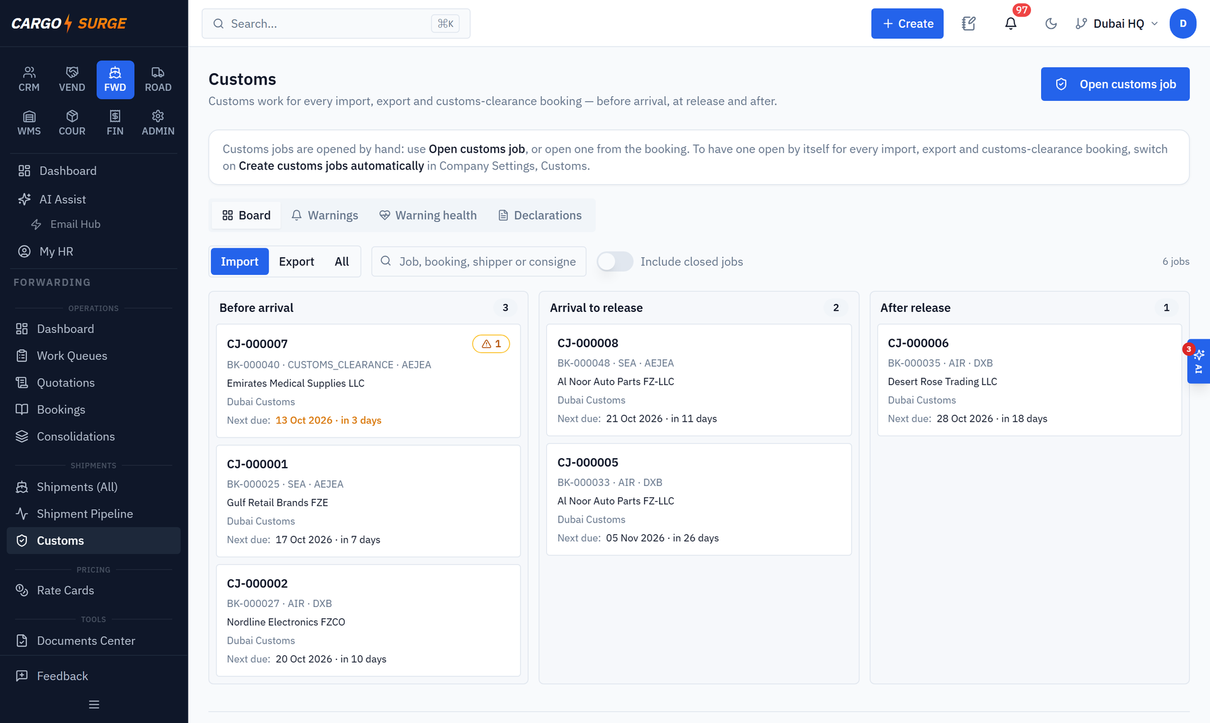Open Shipment Pipeline page
The image size is (1210, 723).
[x=94, y=514]
